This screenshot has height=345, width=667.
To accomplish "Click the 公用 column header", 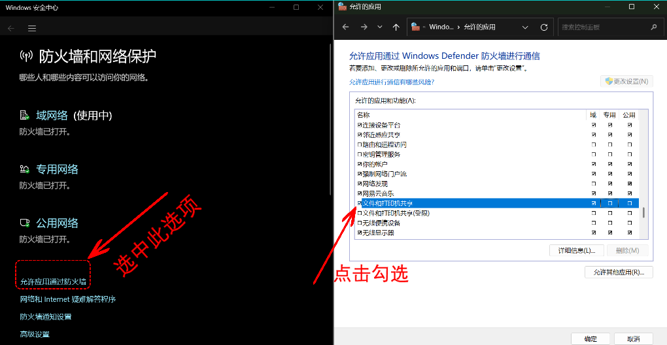I will (x=629, y=115).
